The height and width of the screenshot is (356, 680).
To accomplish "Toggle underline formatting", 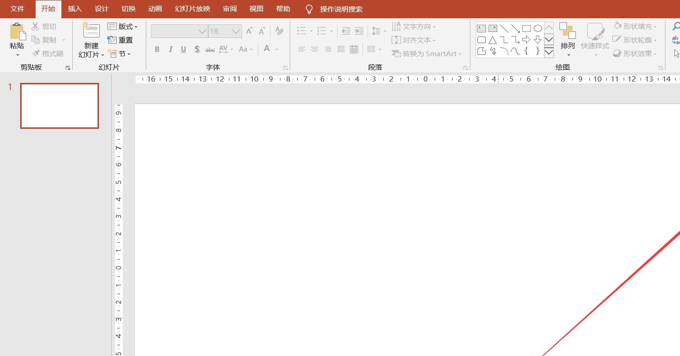I will (183, 49).
